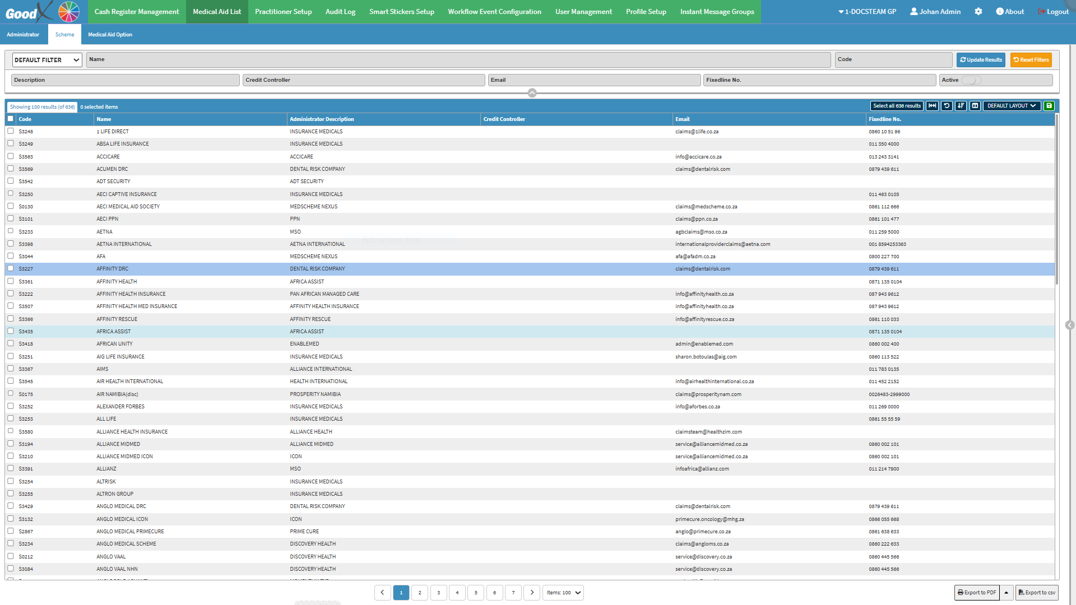Click the Name filter input field
The image size is (1076, 605).
click(458, 60)
